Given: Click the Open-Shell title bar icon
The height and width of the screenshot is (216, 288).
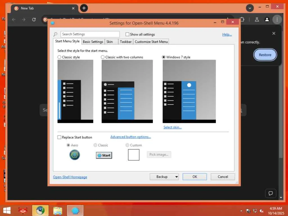Looking at the screenshot, I should [52, 23].
